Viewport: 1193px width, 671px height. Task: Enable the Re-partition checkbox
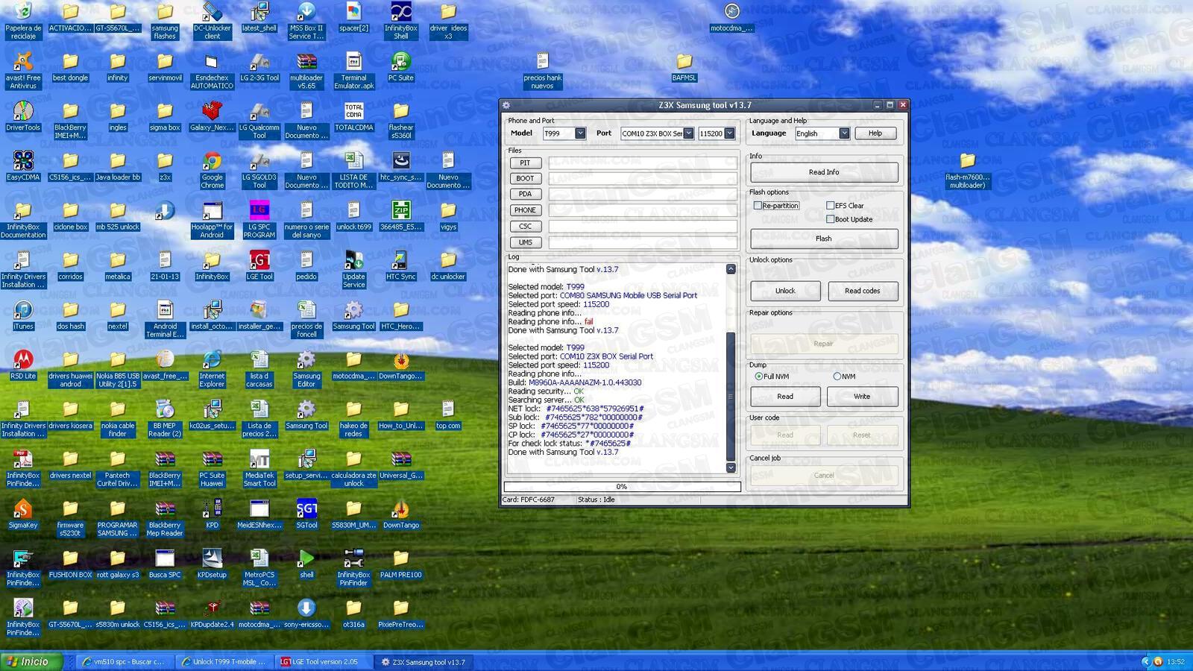758,206
